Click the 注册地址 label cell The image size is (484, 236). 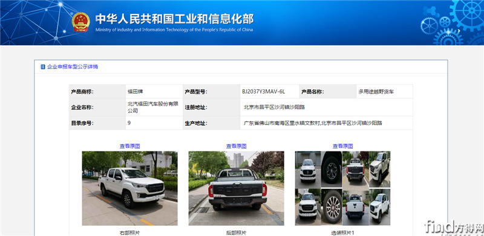tap(211, 107)
